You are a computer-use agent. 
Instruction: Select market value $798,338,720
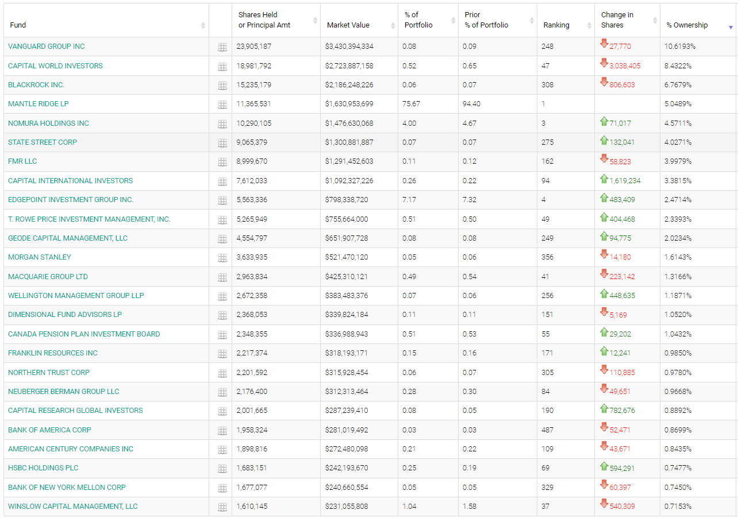347,200
